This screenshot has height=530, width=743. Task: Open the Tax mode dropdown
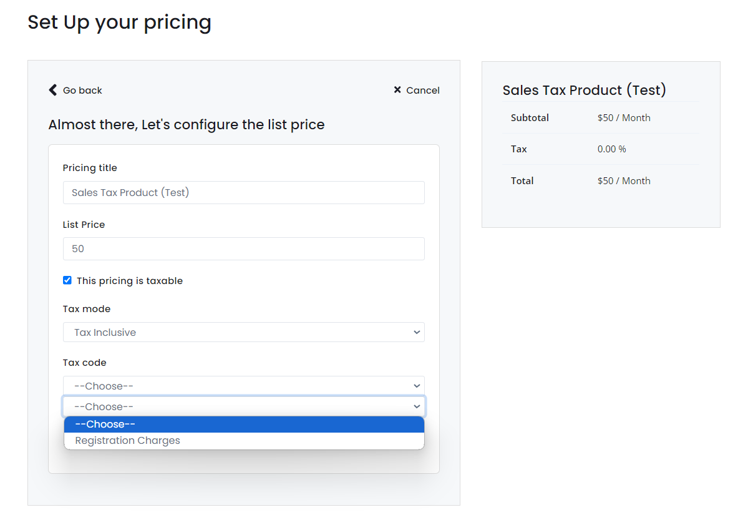(243, 332)
